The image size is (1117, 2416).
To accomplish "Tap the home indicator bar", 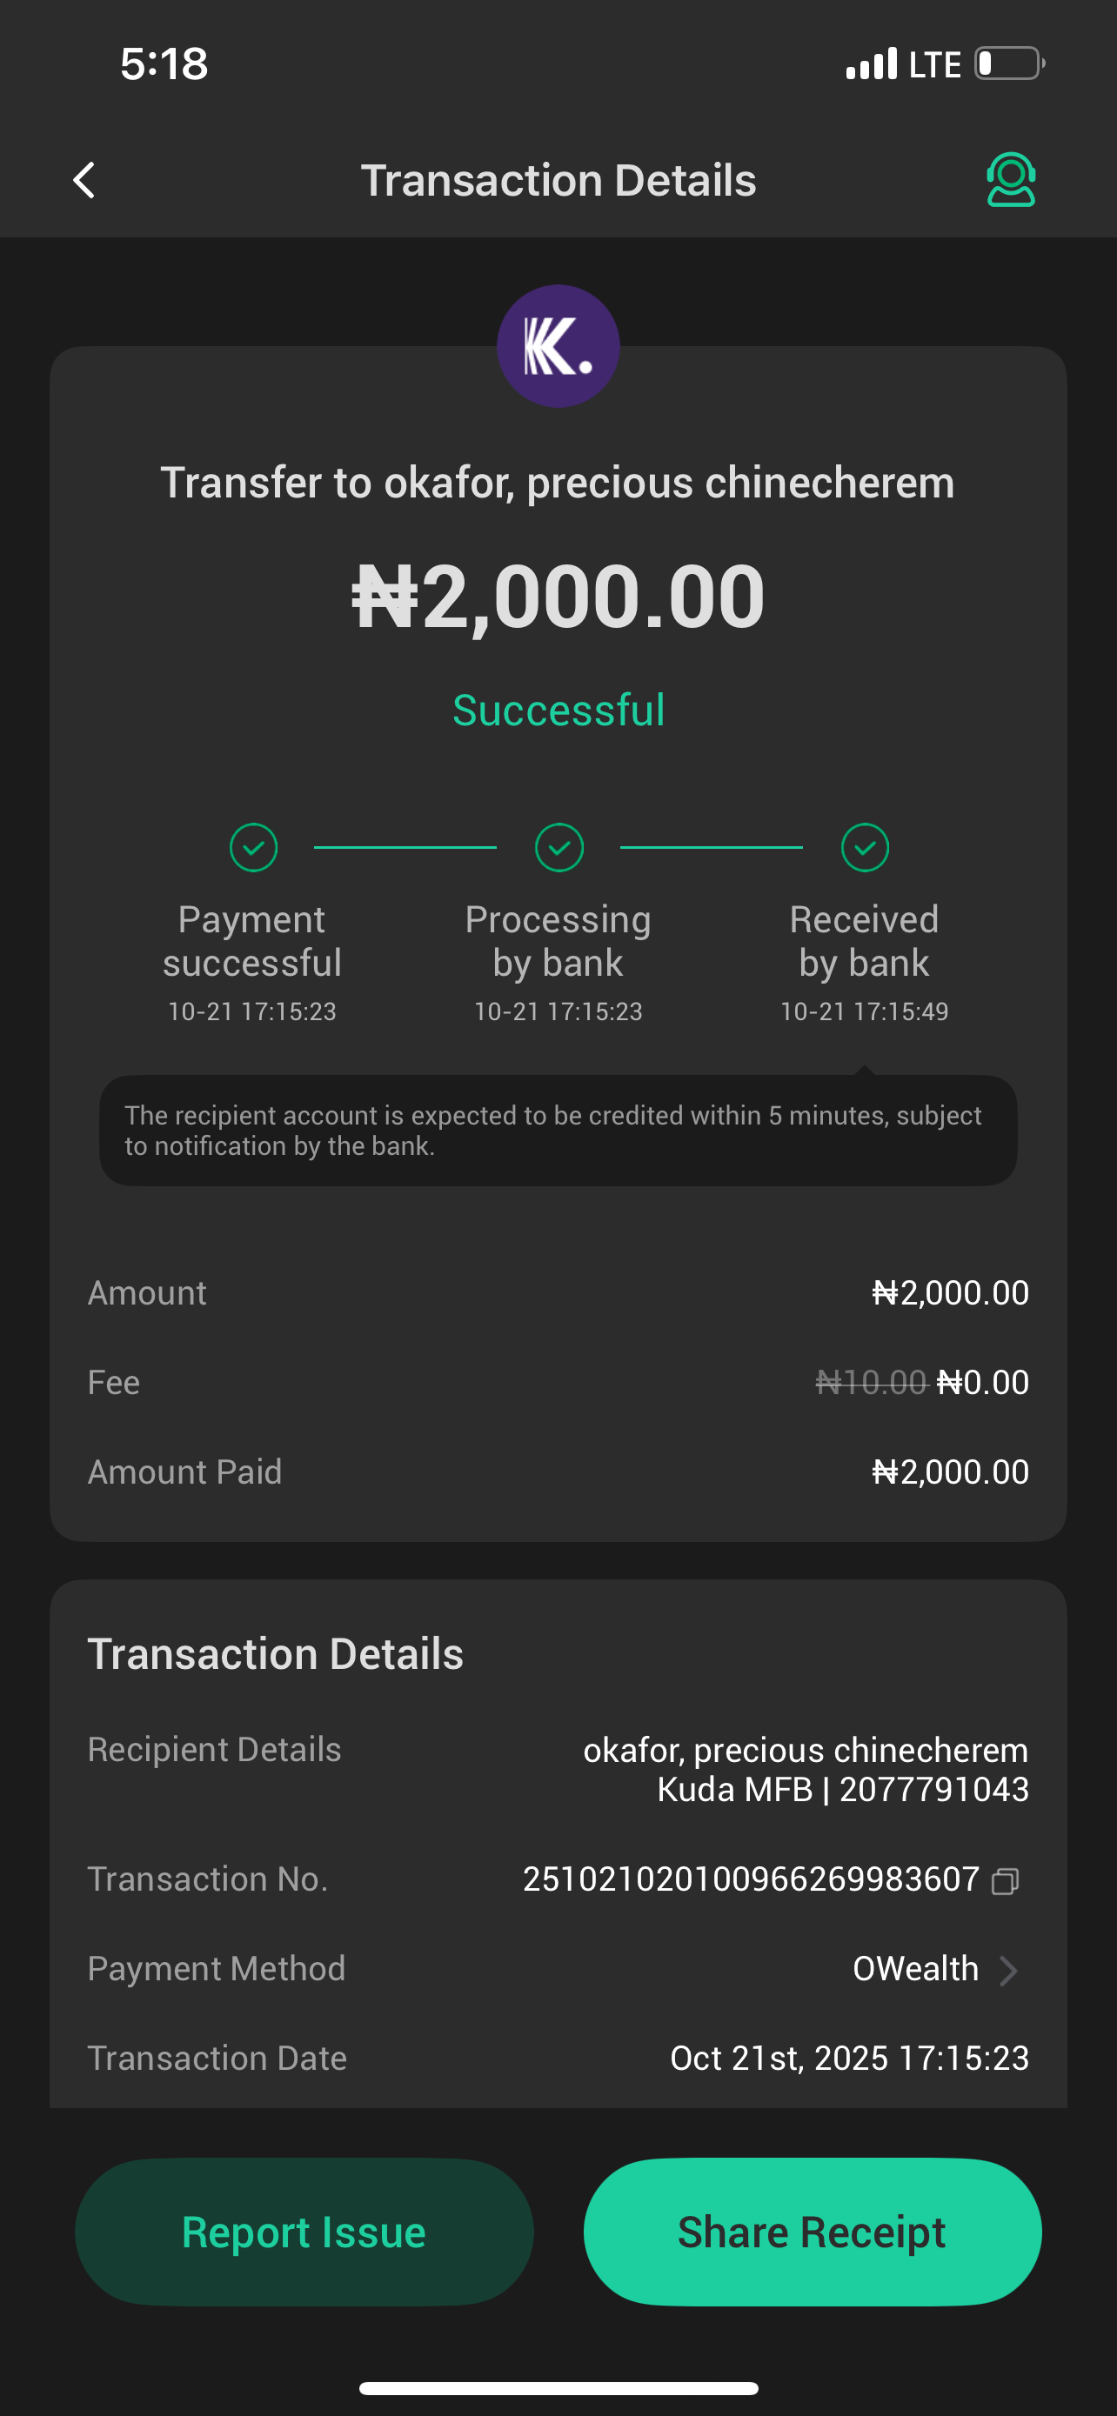I will pyautogui.click(x=559, y=2388).
